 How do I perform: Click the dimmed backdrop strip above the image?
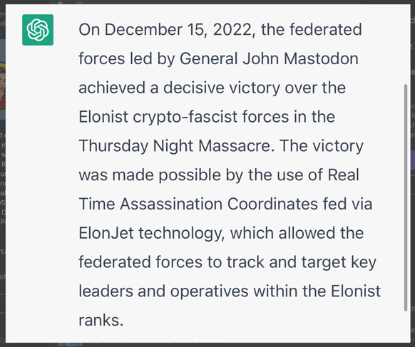tap(207, 2)
